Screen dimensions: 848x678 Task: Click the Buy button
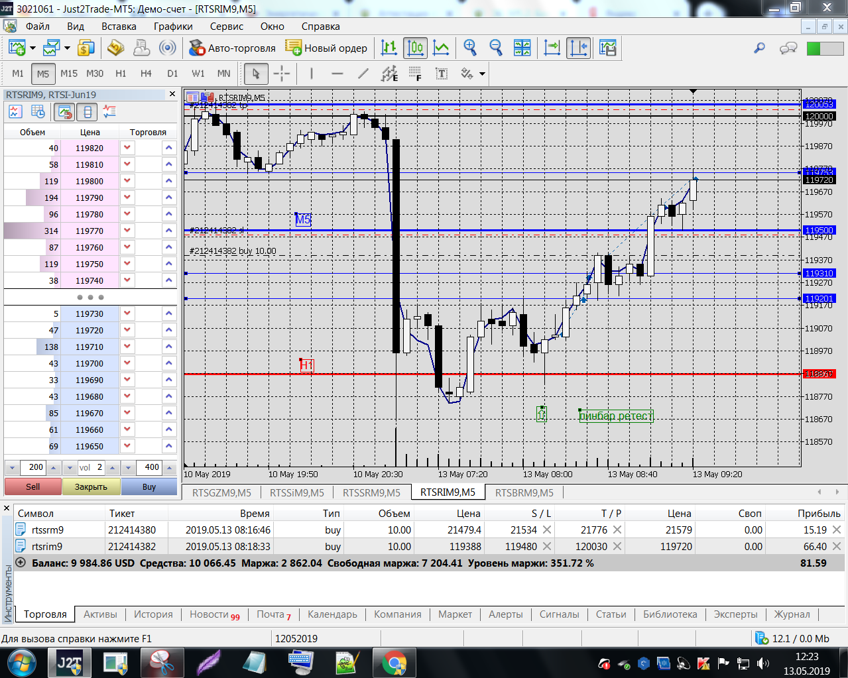point(149,486)
